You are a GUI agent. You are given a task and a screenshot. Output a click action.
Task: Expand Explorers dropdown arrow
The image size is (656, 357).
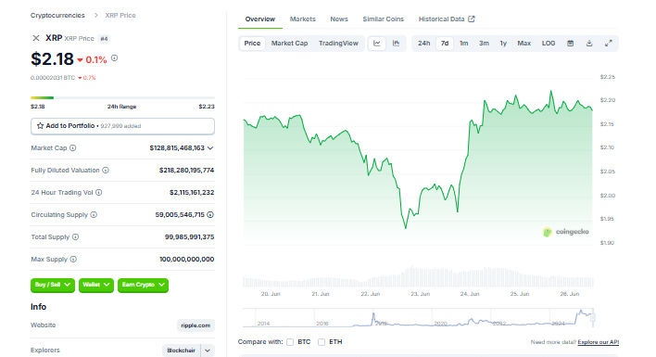coord(208,351)
